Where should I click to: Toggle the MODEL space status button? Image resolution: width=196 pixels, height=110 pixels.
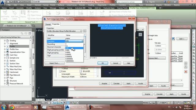(146, 103)
